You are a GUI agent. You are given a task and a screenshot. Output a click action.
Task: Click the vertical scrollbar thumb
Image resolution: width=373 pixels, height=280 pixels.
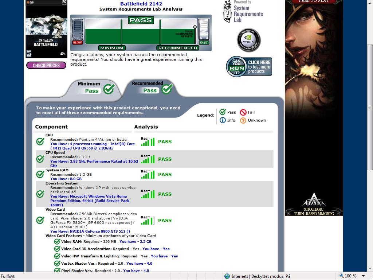370,107
